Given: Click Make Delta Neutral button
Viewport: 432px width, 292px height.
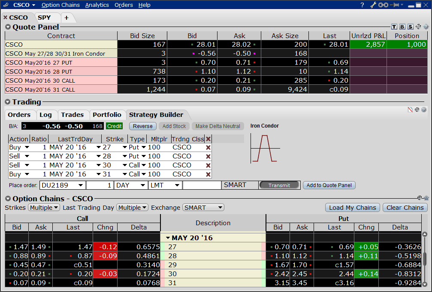Looking at the screenshot, I should coord(218,126).
